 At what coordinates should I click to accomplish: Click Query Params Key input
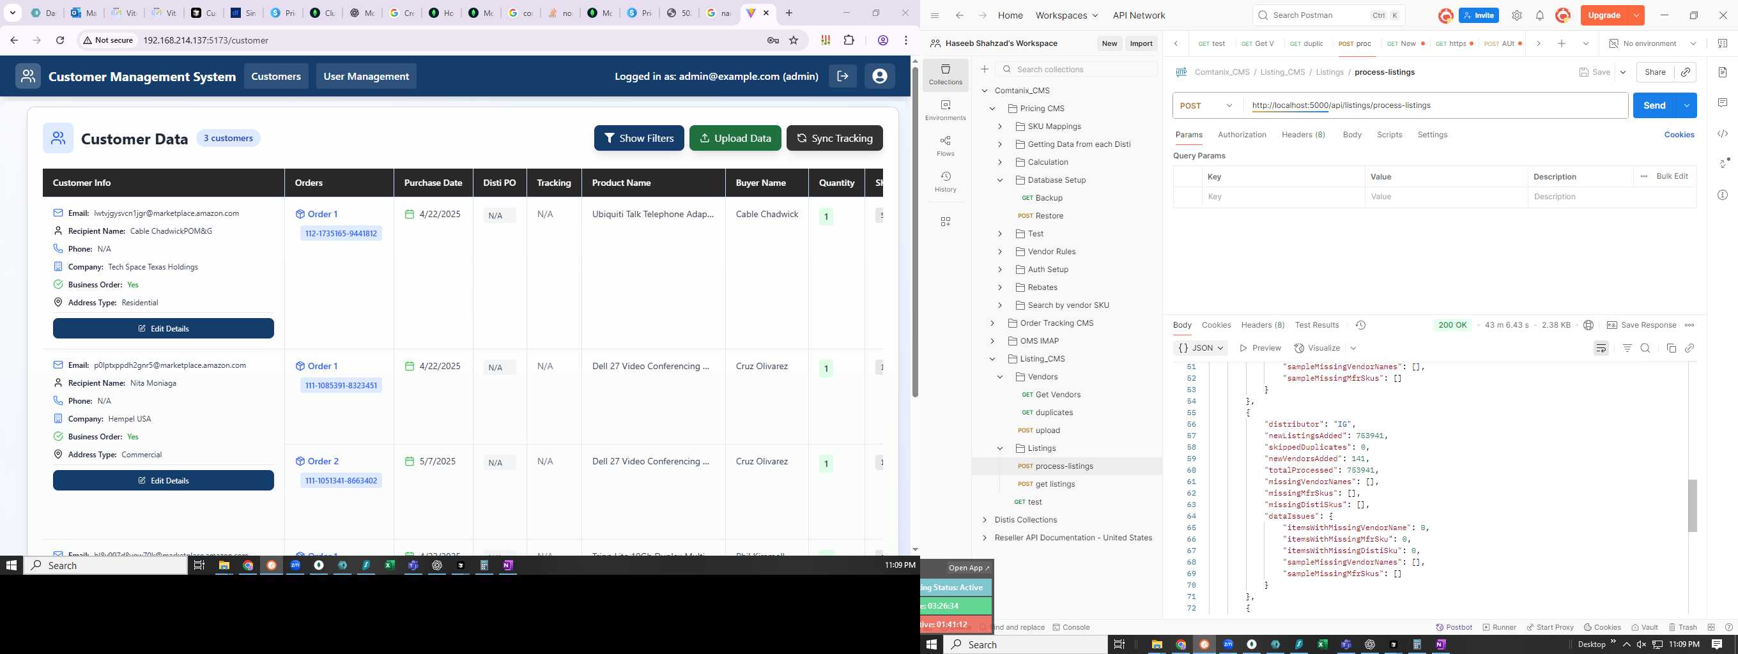tap(1282, 197)
